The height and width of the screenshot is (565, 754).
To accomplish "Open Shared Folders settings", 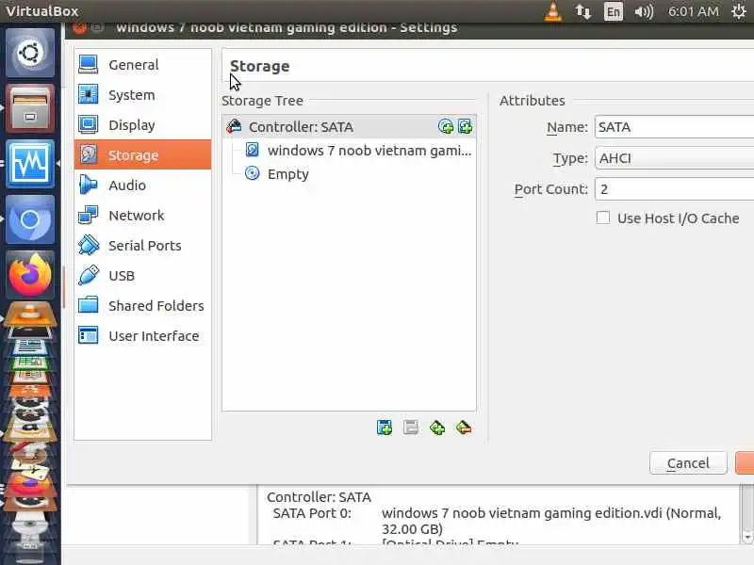I will (142, 305).
